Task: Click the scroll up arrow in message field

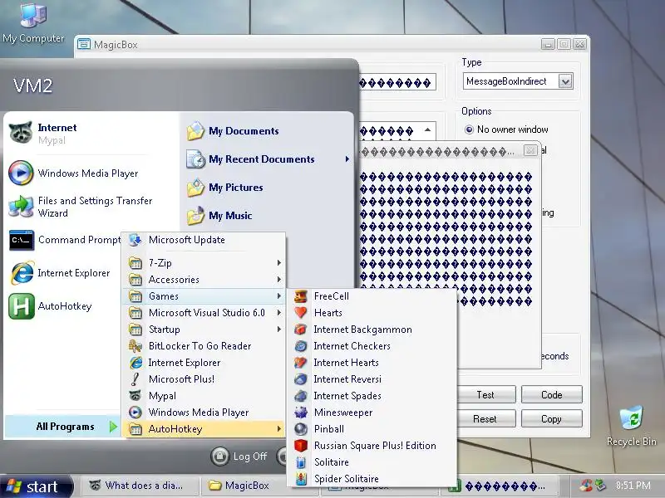Action: 428,130
